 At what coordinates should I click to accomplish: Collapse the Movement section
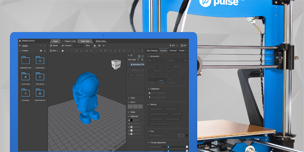coord(149,56)
